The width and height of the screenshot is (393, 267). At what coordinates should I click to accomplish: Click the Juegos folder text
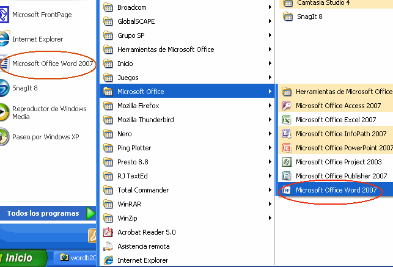pos(128,78)
